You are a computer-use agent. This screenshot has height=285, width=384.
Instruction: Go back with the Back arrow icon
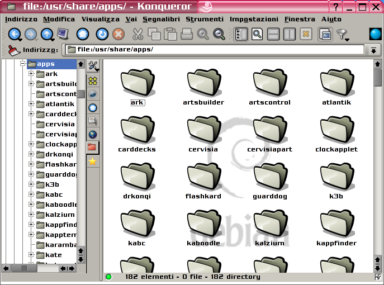click(15, 34)
